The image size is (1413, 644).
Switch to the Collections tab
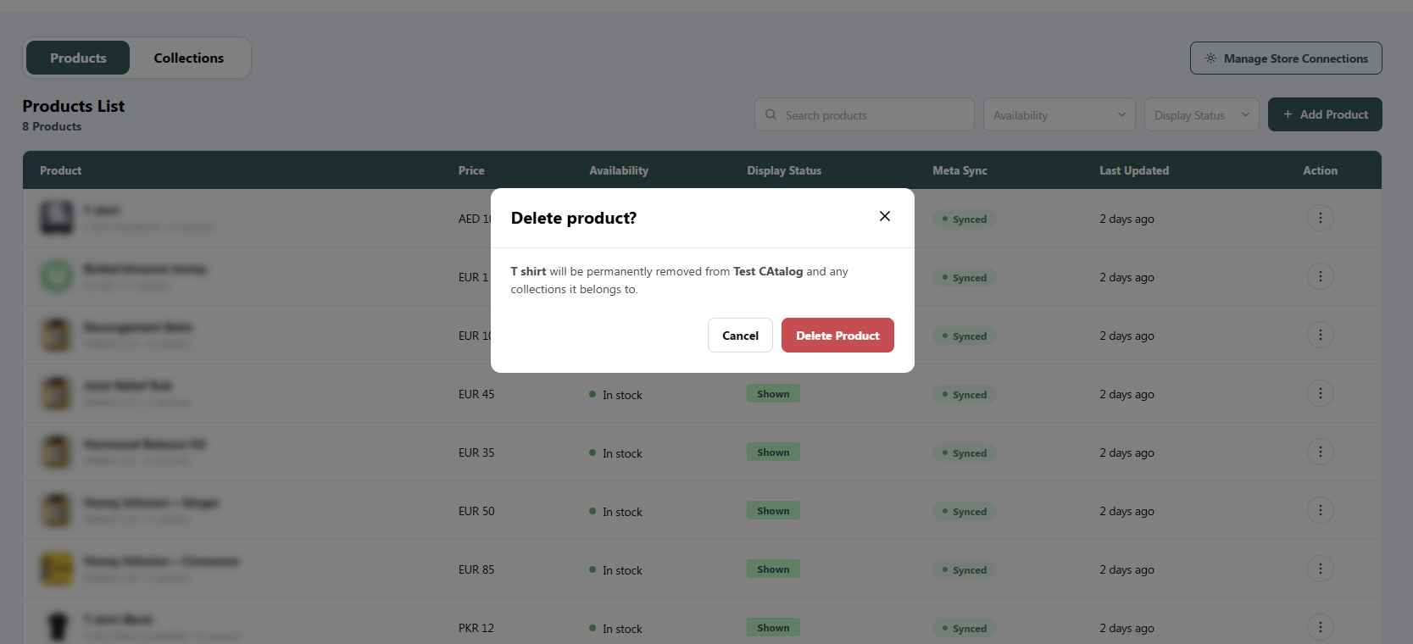point(189,58)
